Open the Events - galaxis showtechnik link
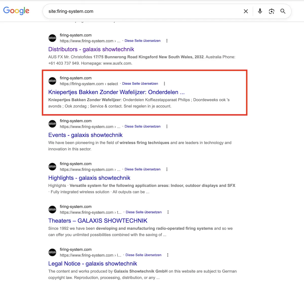 pos(85,135)
